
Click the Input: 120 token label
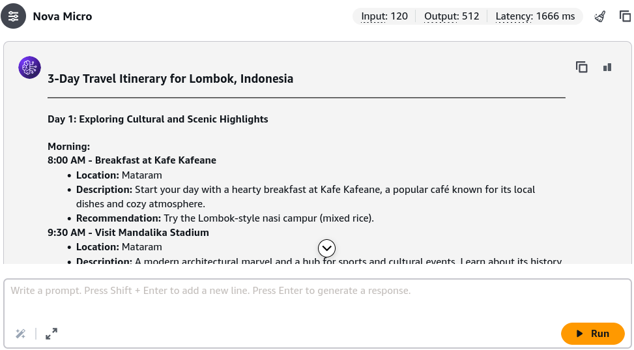(384, 16)
